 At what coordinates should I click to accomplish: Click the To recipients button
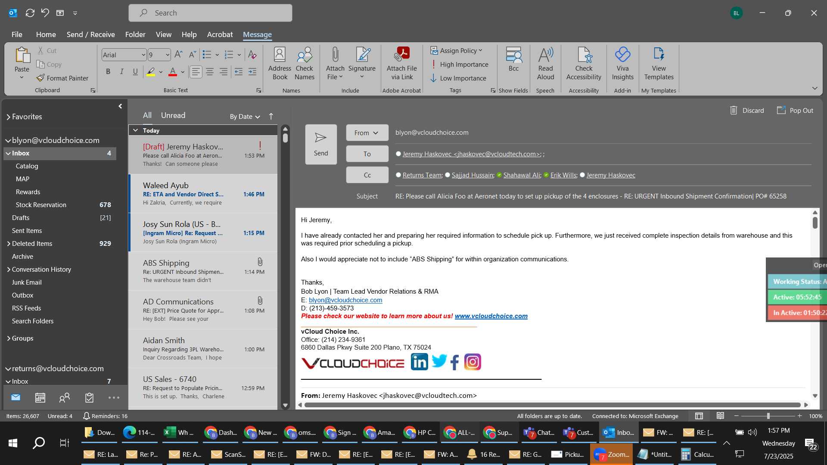[367, 154]
